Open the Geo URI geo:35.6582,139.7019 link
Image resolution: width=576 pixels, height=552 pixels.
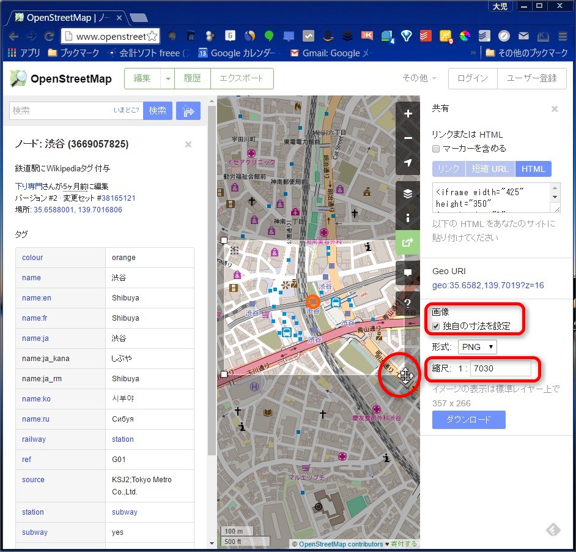488,285
